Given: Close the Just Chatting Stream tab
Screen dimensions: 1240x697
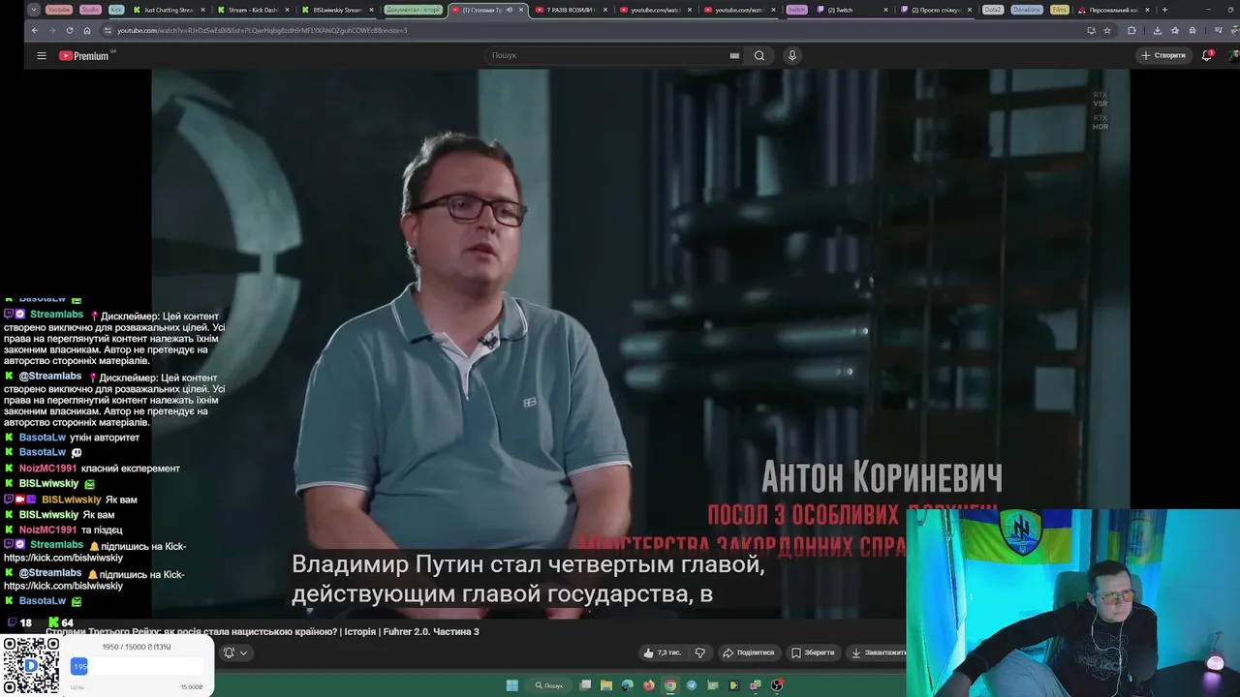Looking at the screenshot, I should [x=202, y=10].
